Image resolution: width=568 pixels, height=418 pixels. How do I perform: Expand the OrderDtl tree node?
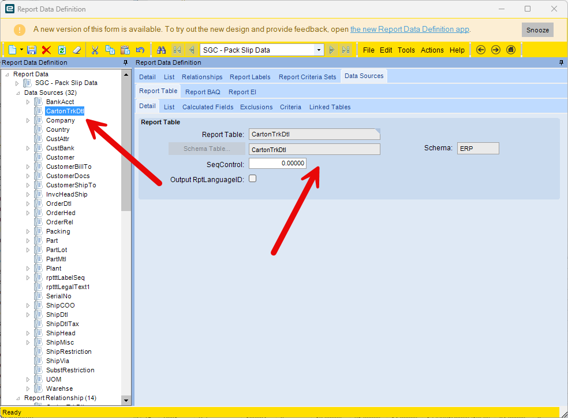point(28,204)
